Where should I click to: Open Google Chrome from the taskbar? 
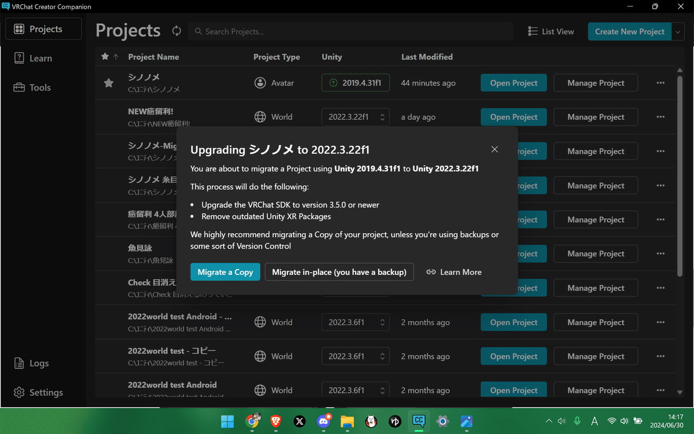(x=252, y=421)
